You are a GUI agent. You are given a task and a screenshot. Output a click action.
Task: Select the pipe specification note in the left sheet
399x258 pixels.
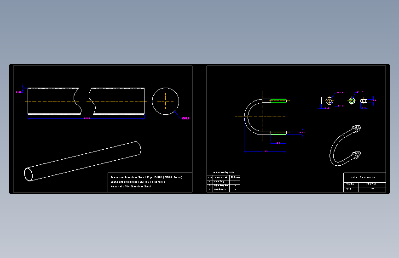pyautogui.click(x=150, y=182)
